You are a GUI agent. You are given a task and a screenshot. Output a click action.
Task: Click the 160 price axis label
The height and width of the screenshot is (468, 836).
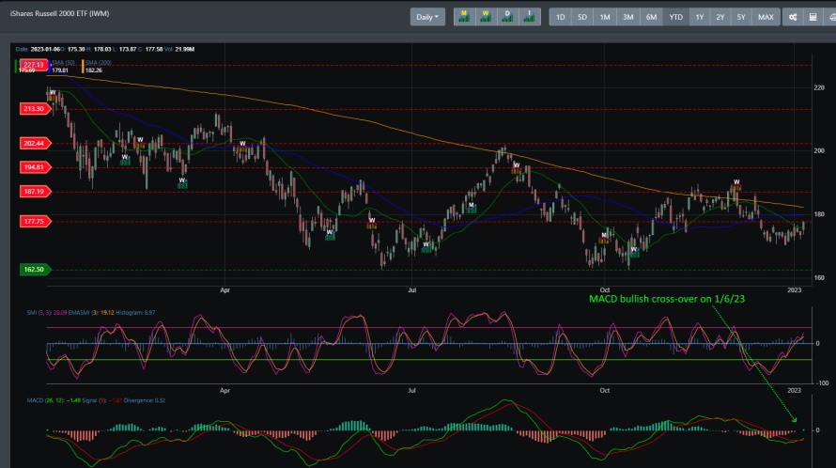coord(819,277)
